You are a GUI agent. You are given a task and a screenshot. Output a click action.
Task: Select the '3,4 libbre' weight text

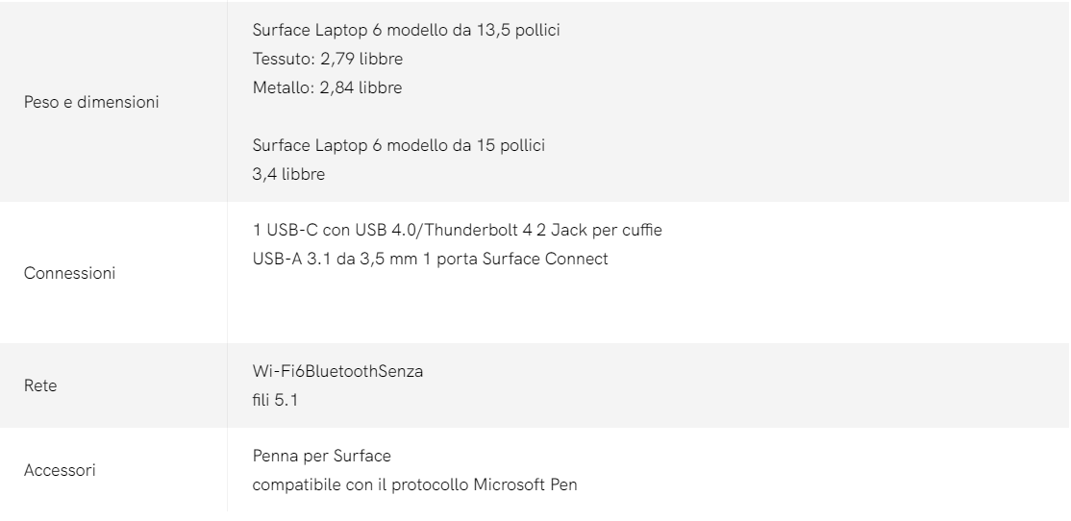[289, 174]
